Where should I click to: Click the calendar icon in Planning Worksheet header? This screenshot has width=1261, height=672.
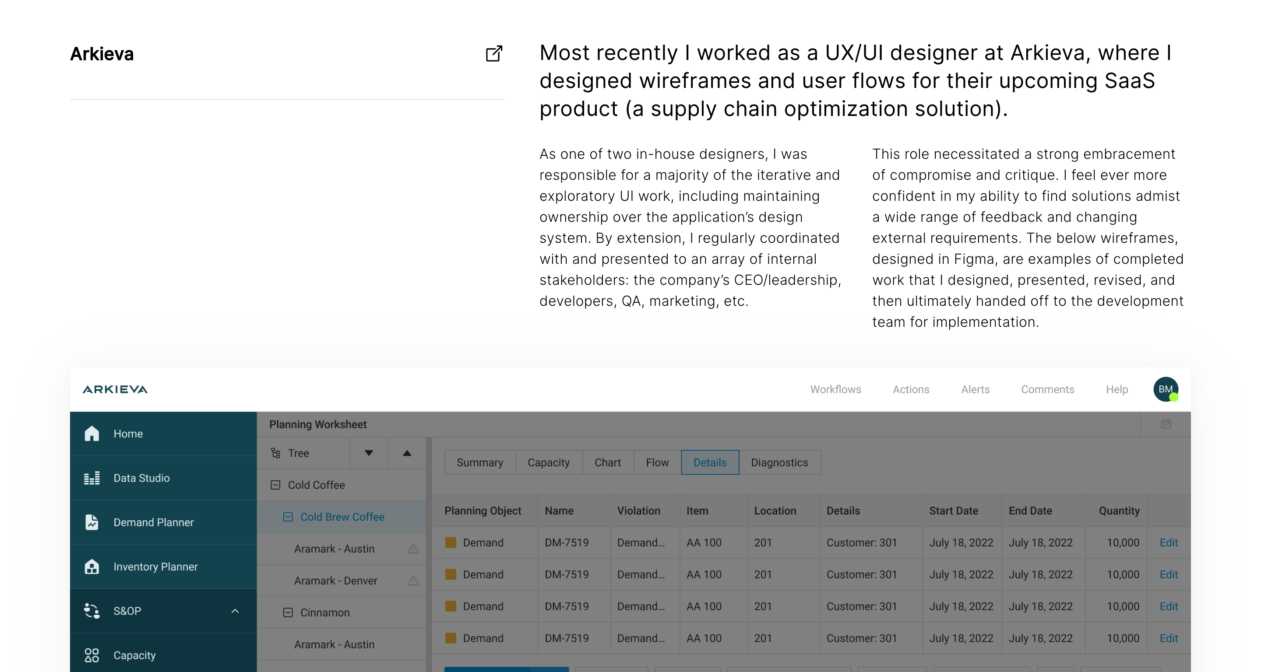[x=1166, y=424]
